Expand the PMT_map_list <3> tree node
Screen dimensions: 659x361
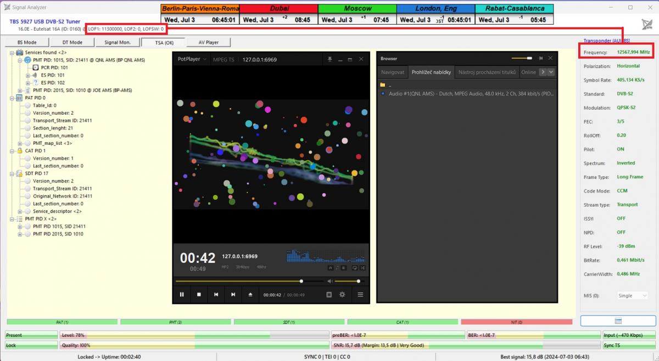20,143
